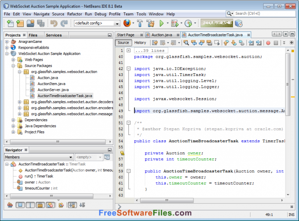The image size is (299, 221).
Task: Select AuctionServer.java in project tree
Action: 53,90
